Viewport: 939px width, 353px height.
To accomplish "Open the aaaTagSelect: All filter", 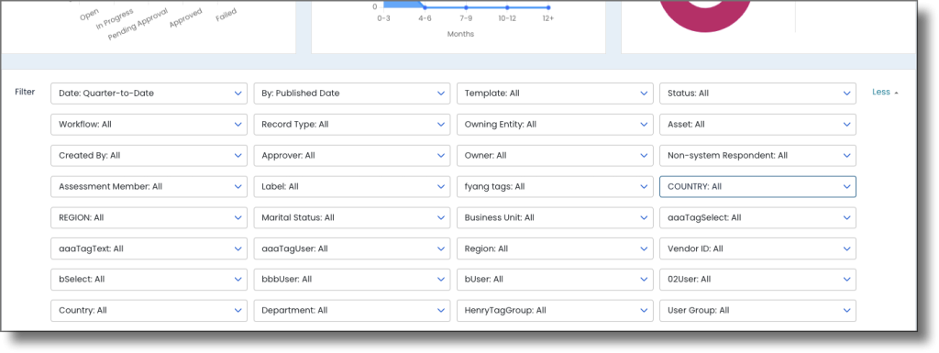I will point(758,218).
